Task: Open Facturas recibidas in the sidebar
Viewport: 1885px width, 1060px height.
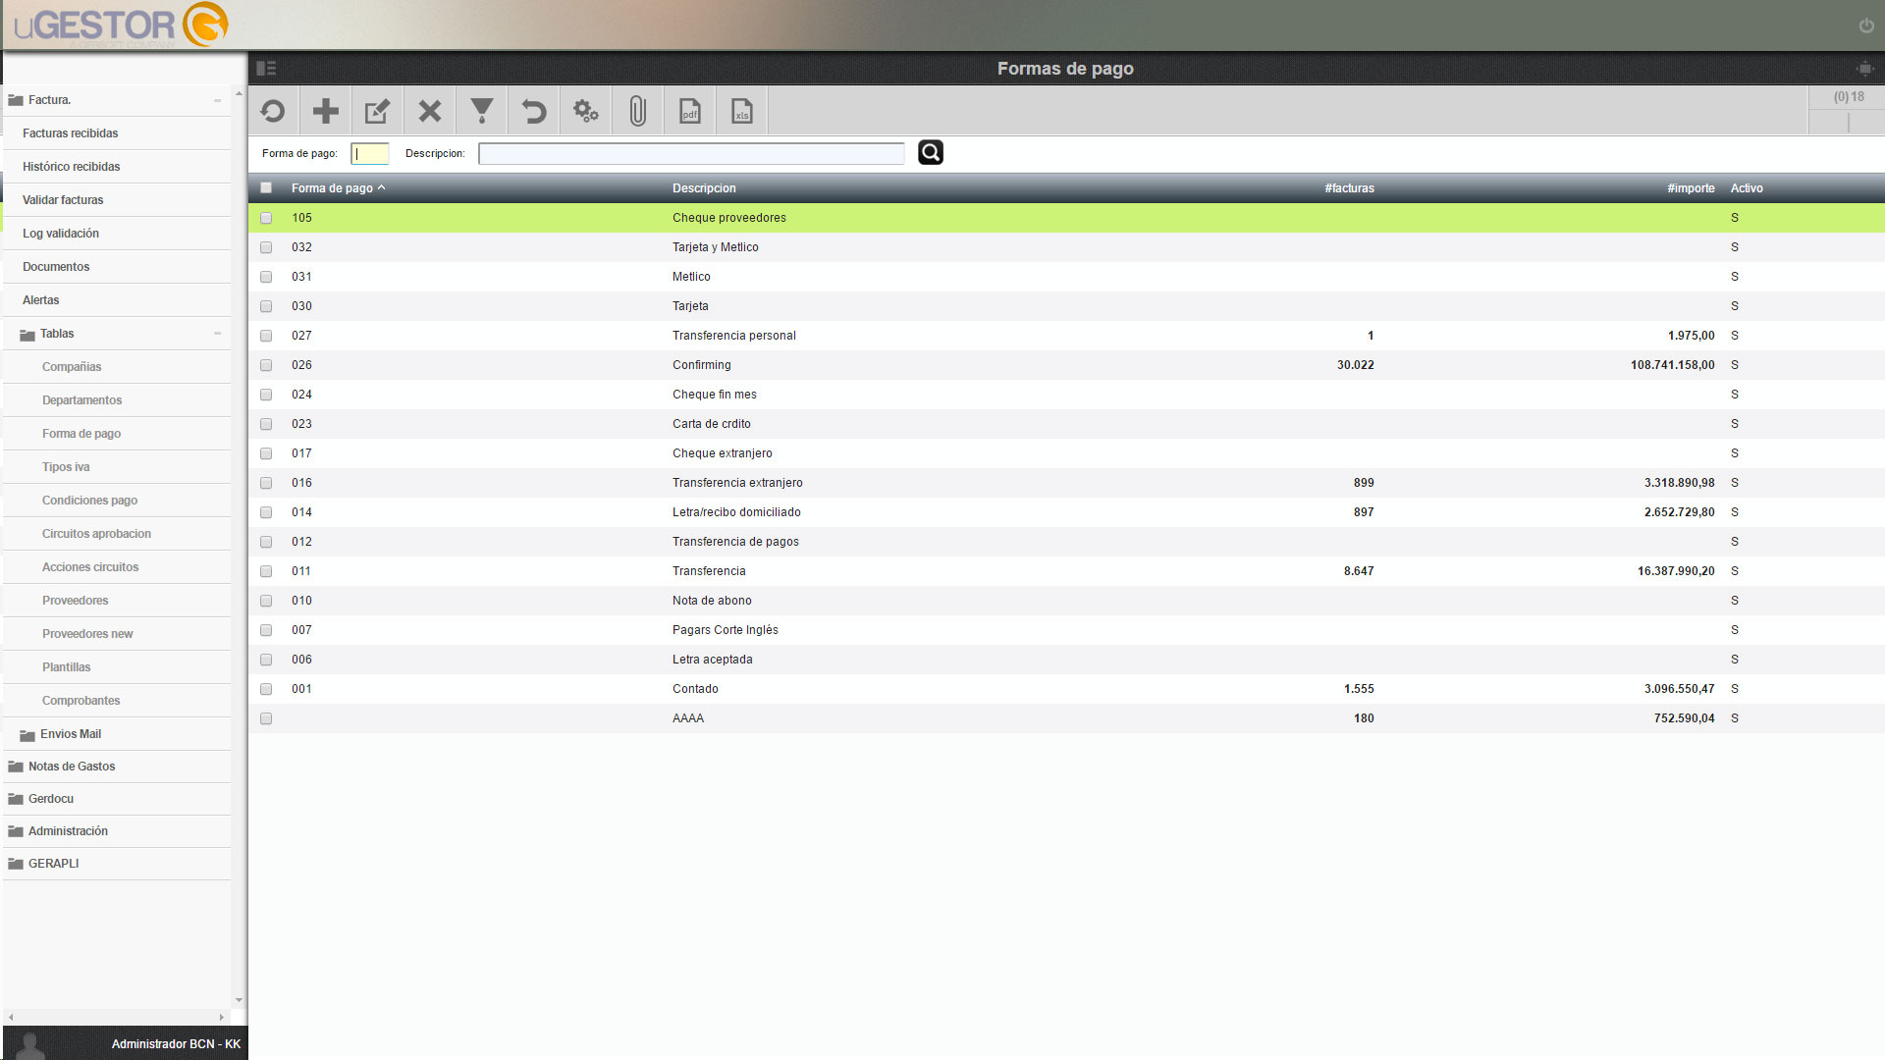Action: pos(71,133)
